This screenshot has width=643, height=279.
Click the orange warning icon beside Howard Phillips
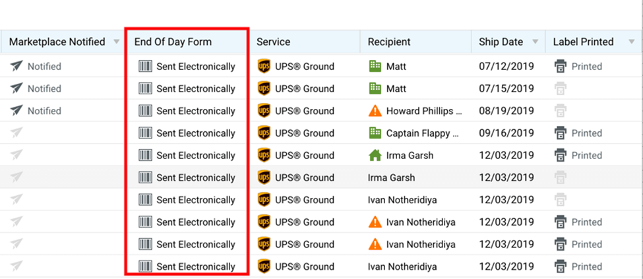(x=375, y=111)
